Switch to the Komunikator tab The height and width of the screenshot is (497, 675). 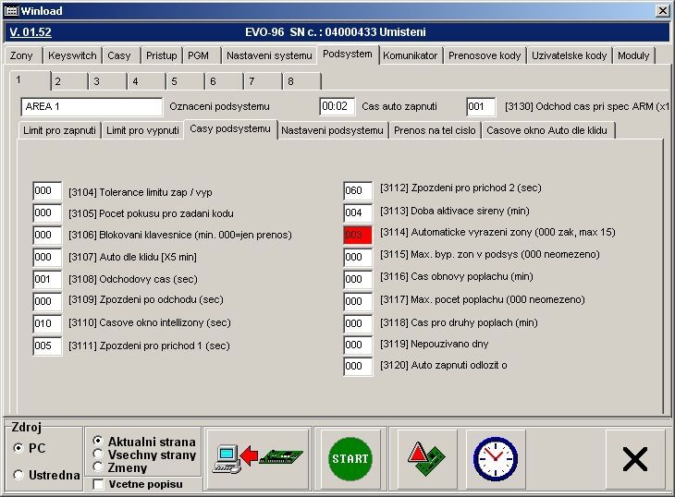point(410,55)
